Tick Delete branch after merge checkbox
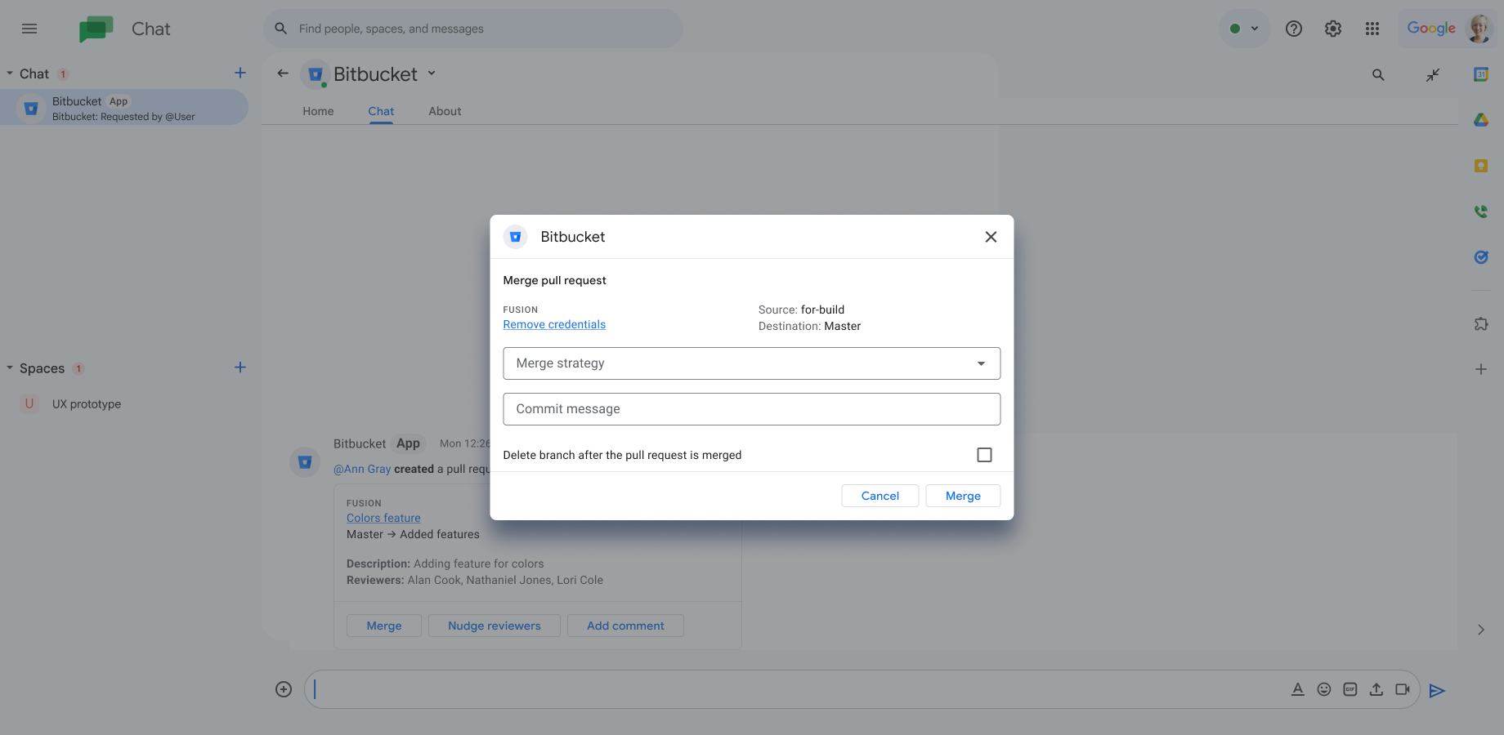1504x735 pixels. point(984,455)
